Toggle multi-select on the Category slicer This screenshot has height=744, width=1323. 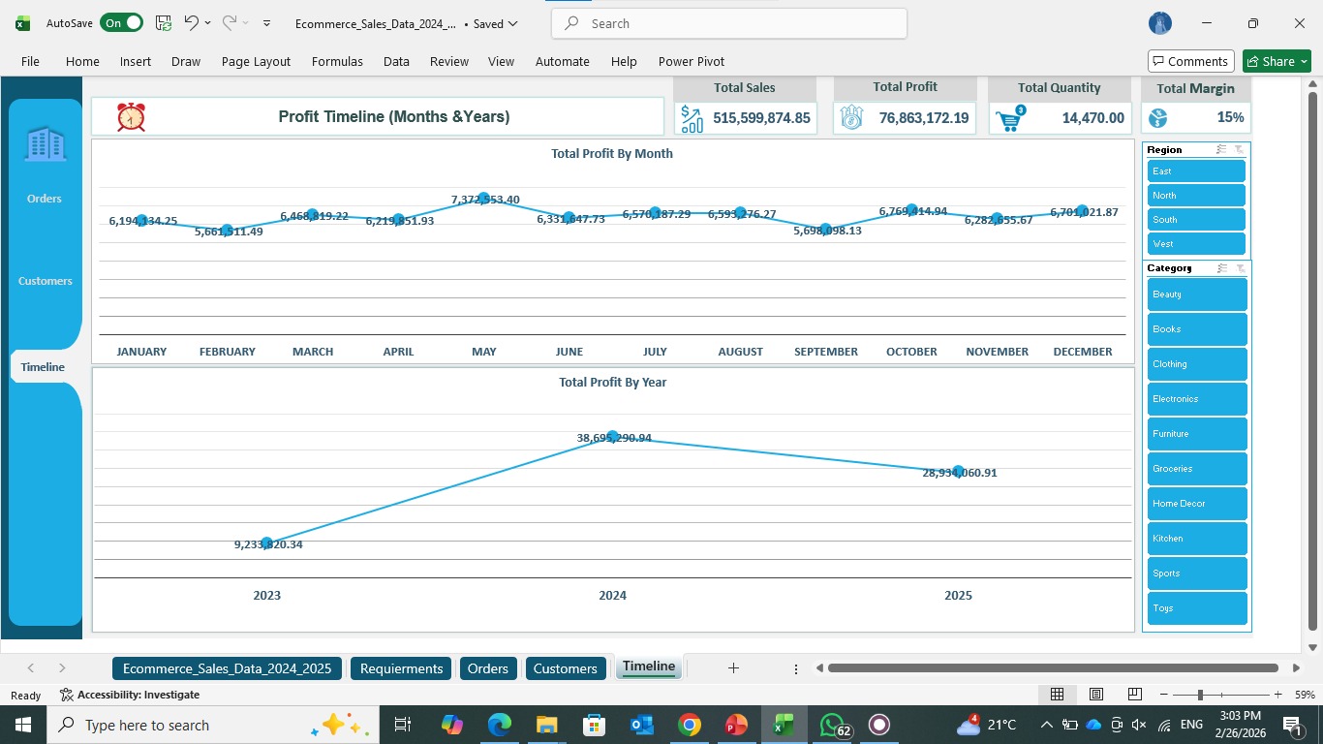(x=1222, y=268)
